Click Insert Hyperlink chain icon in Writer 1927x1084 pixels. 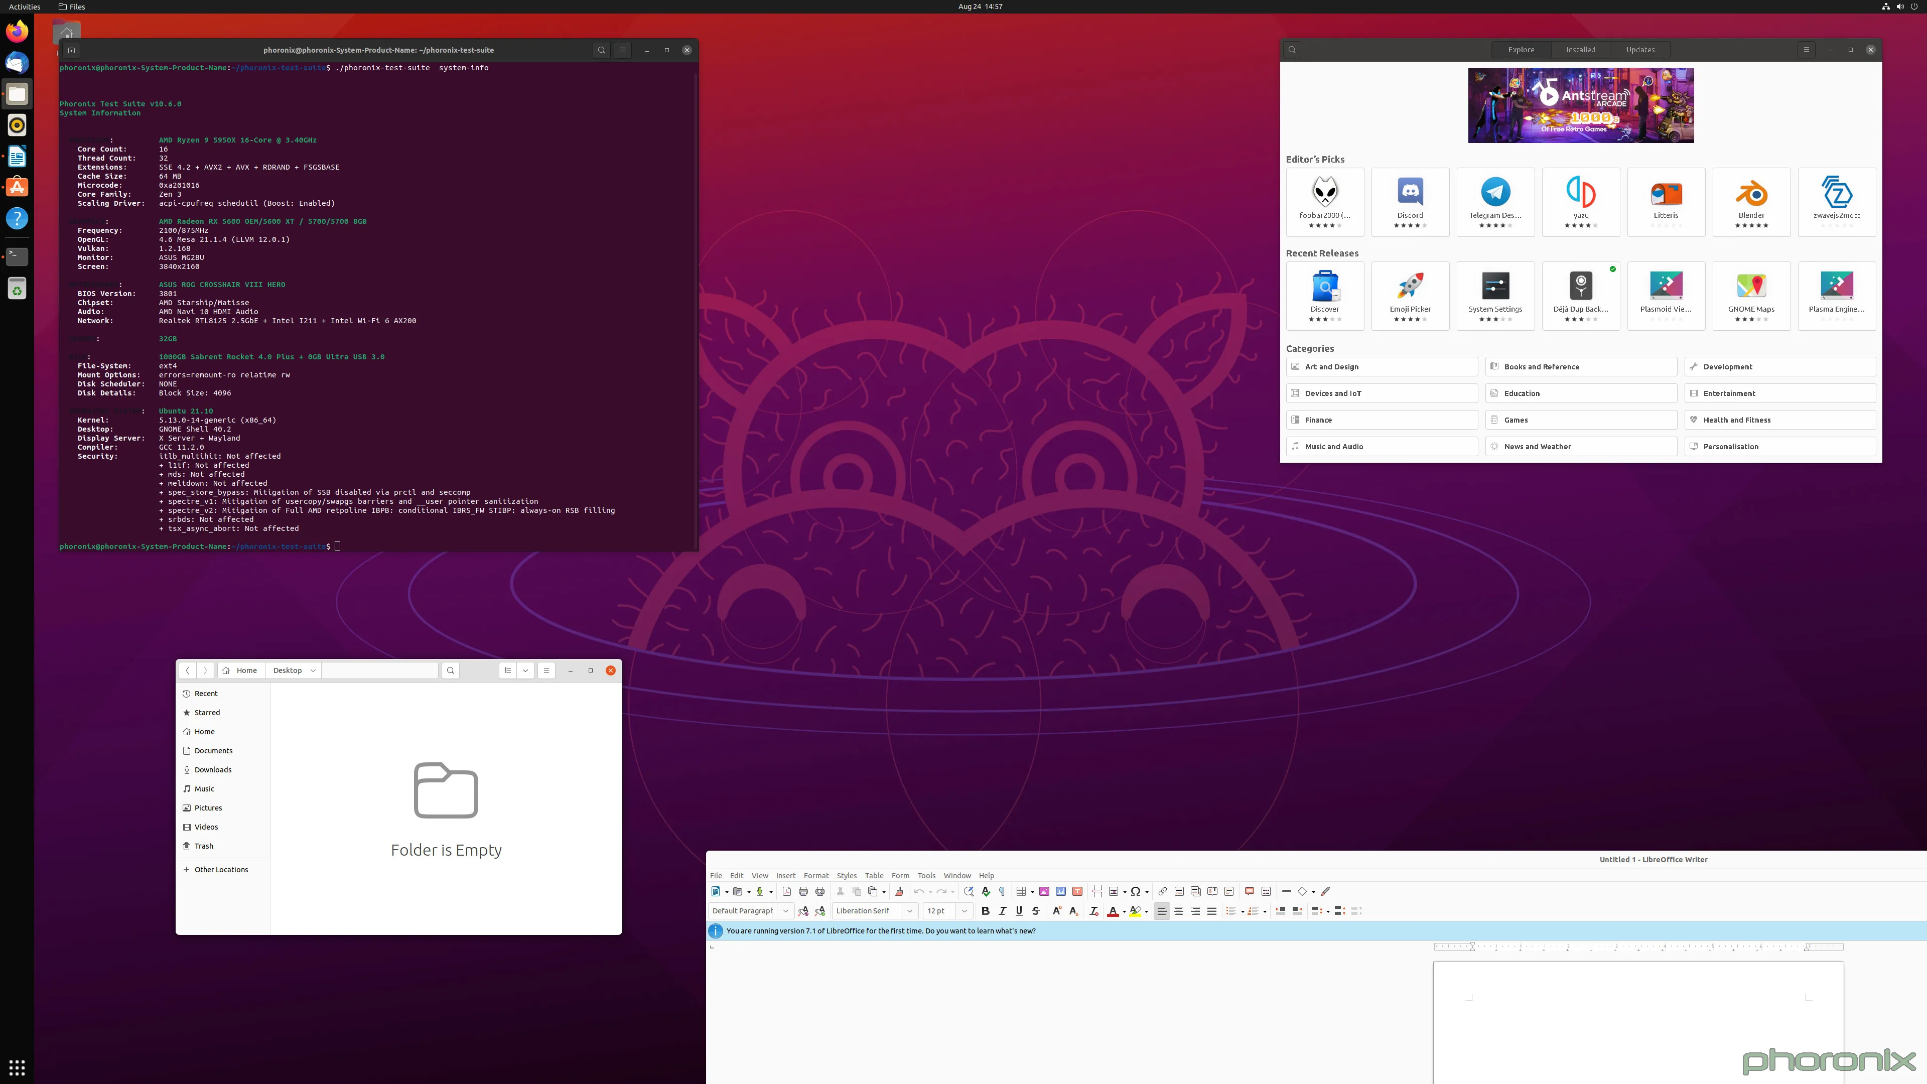pos(1163,891)
